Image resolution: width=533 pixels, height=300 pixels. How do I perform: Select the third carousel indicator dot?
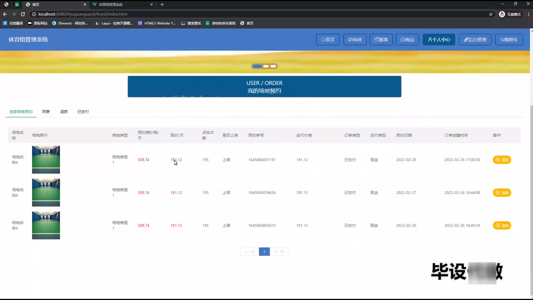pyautogui.click(x=273, y=66)
